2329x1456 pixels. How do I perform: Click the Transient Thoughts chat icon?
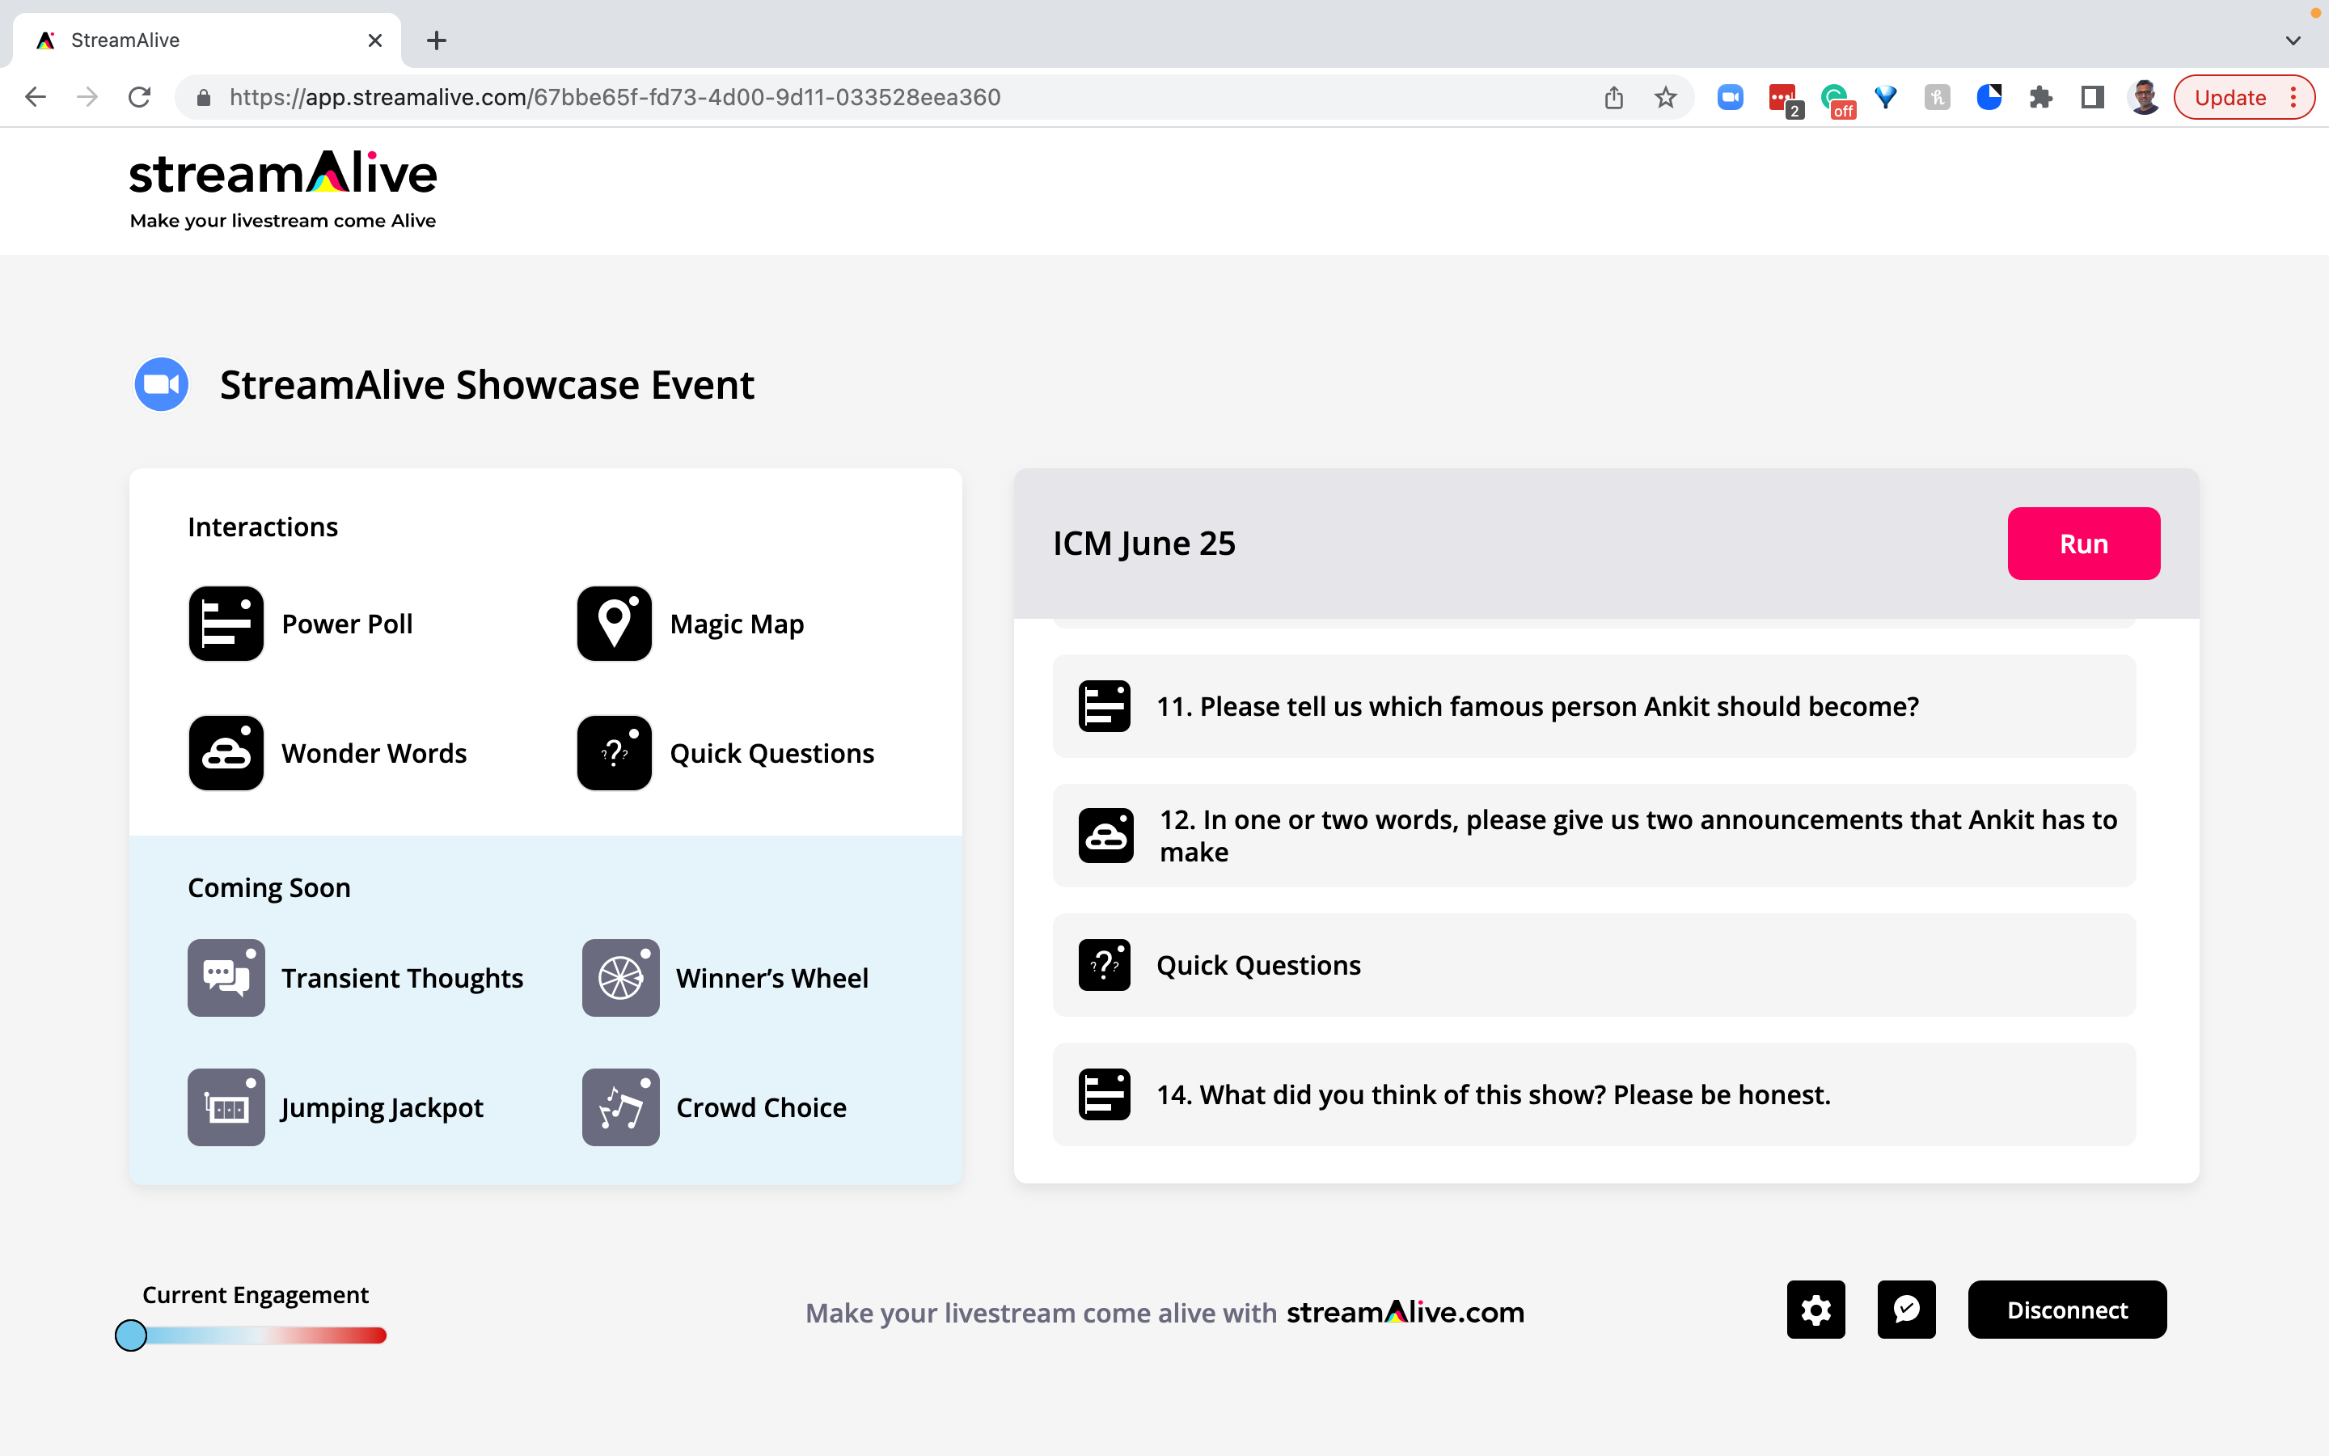[226, 979]
